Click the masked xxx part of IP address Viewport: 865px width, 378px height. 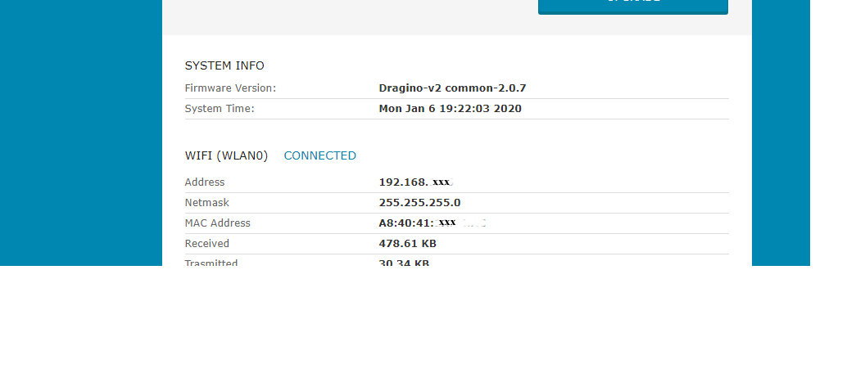click(442, 182)
